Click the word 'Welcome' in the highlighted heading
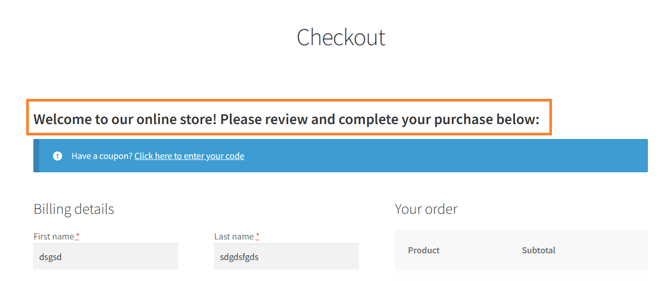Viewport: 670px width, 281px height. (x=63, y=119)
